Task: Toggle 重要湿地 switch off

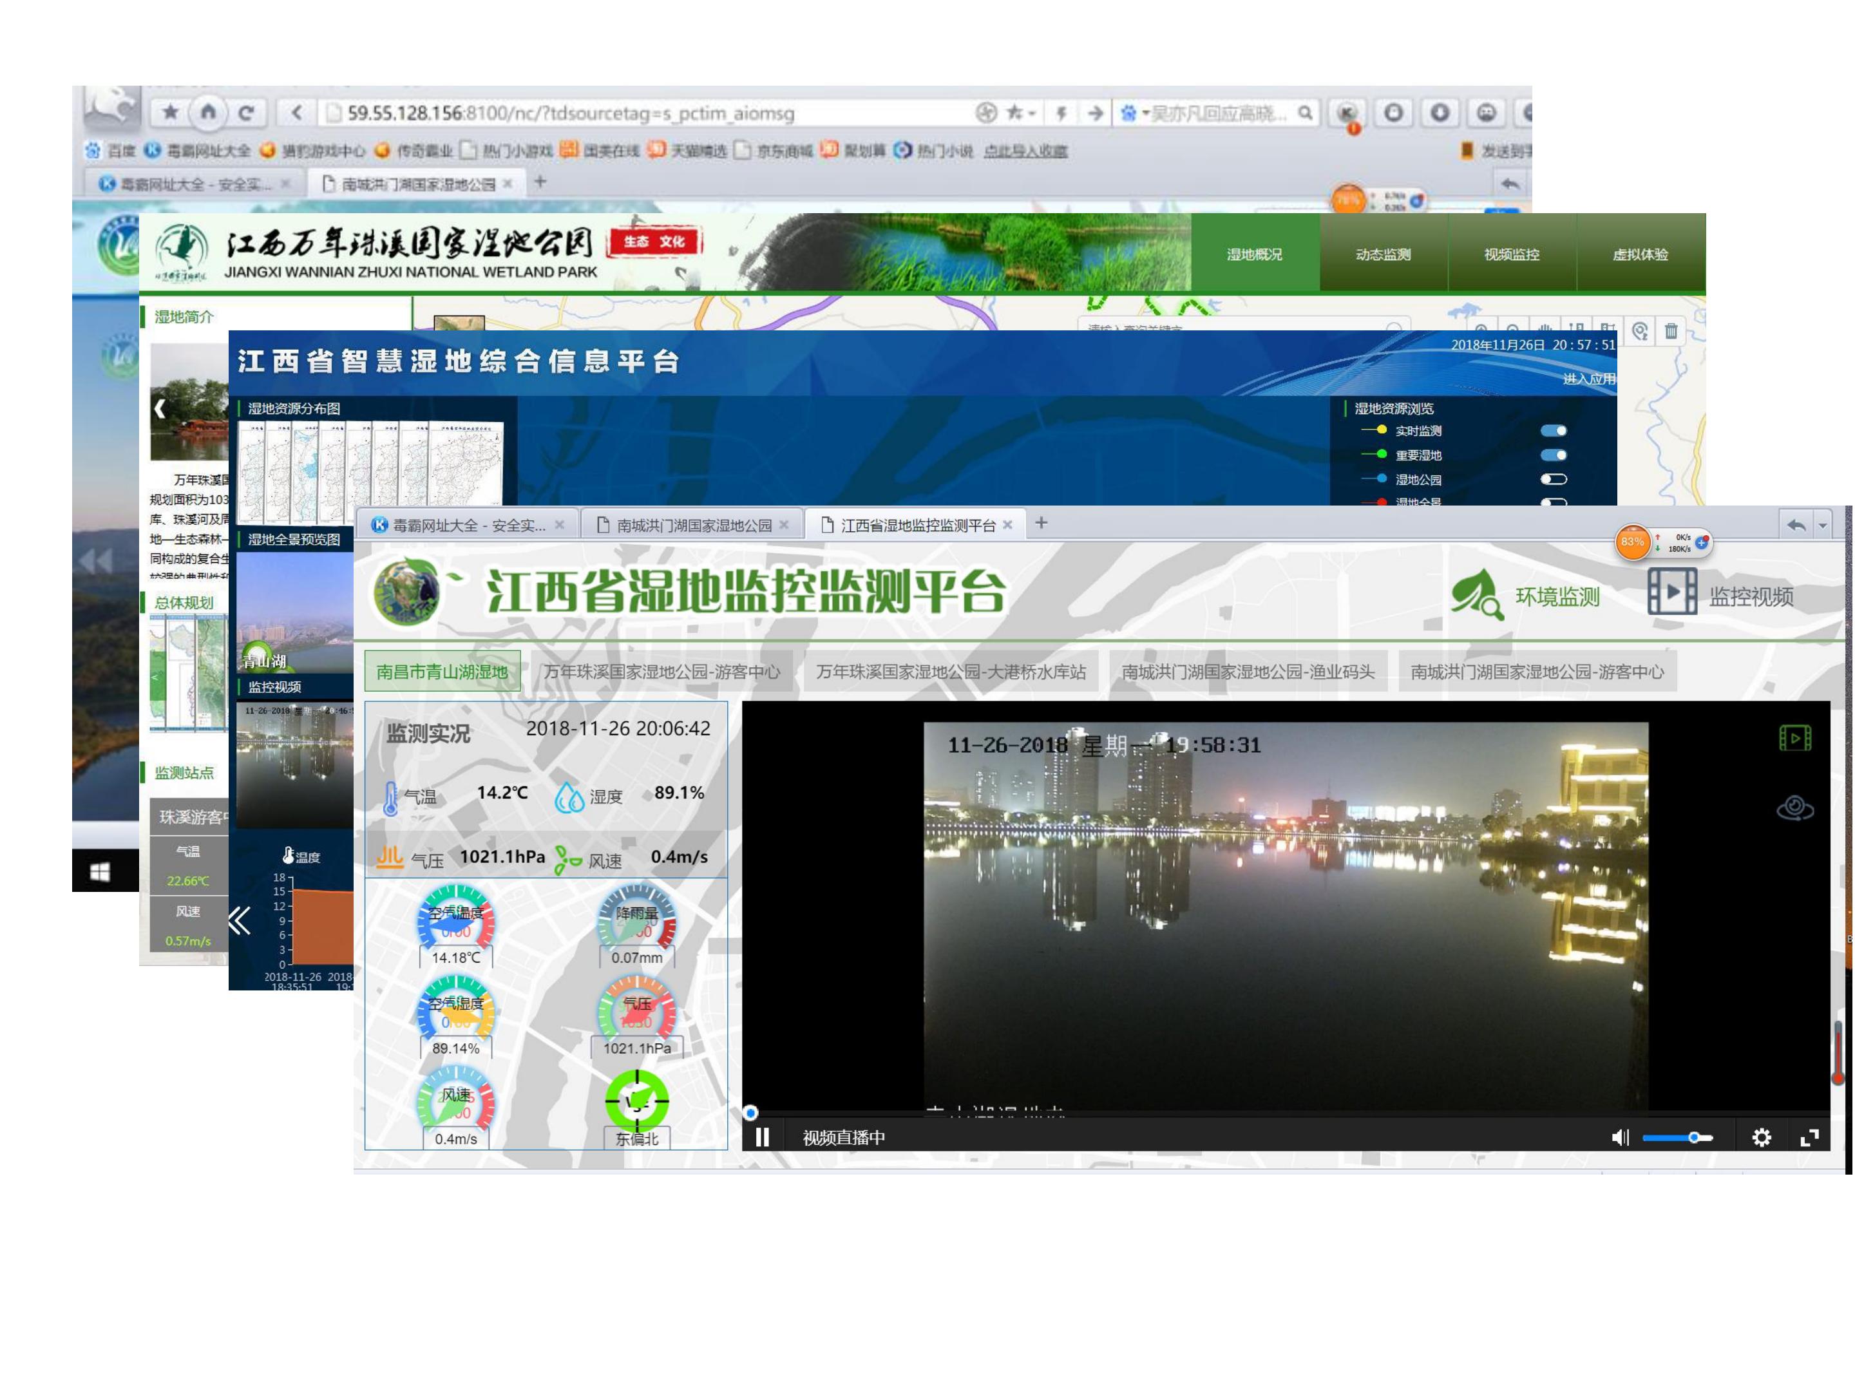Action: pyautogui.click(x=1553, y=455)
